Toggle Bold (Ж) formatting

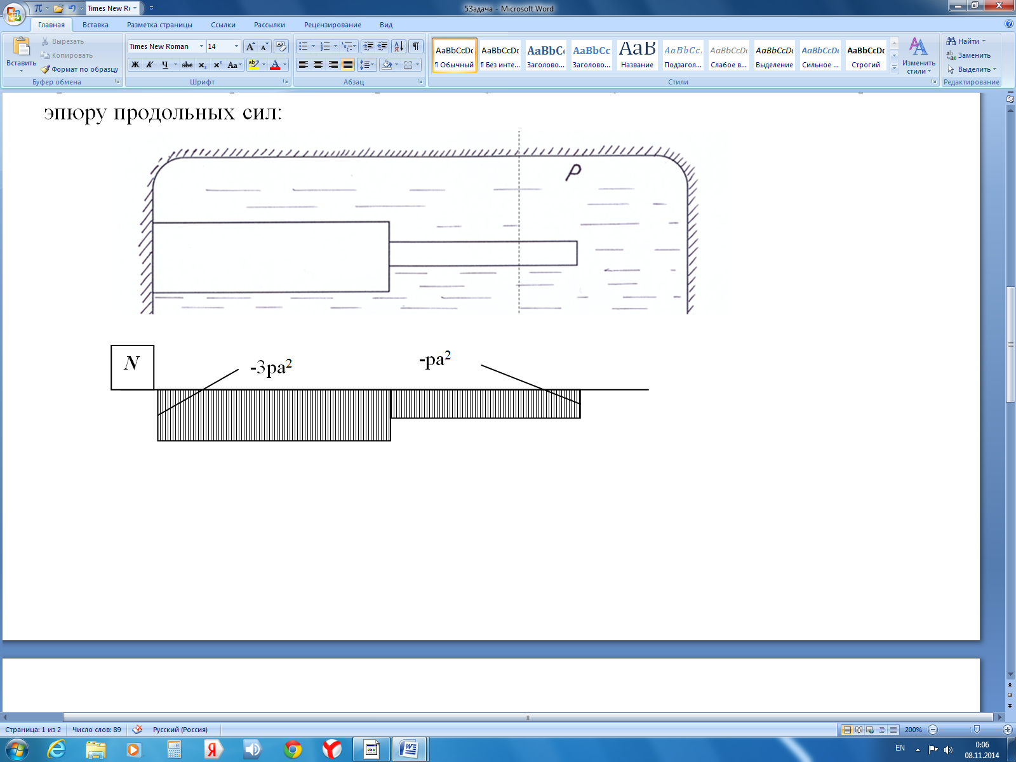click(x=135, y=65)
